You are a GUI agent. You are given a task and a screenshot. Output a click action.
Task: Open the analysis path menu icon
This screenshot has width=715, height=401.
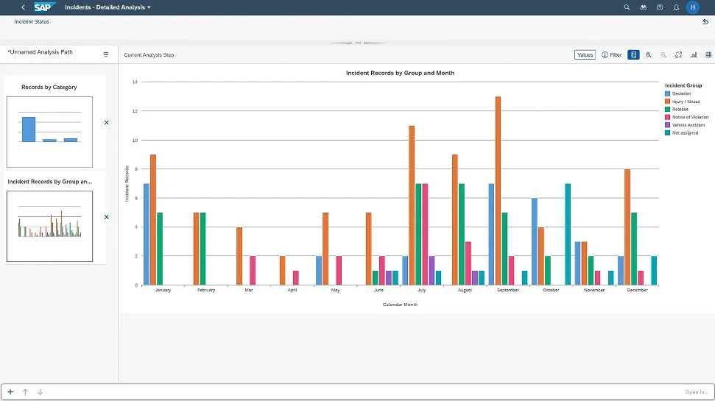(106, 54)
